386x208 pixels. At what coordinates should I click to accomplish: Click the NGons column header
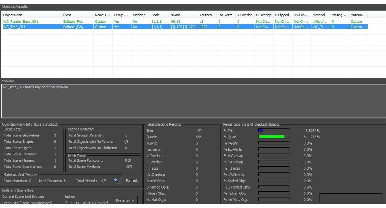coord(183,15)
